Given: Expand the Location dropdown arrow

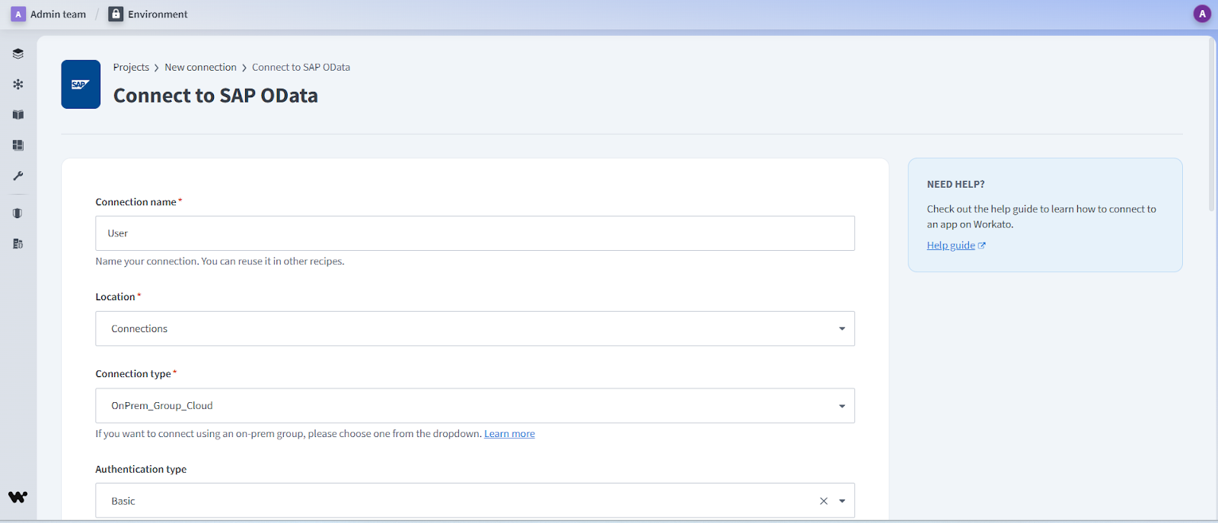Looking at the screenshot, I should (842, 328).
